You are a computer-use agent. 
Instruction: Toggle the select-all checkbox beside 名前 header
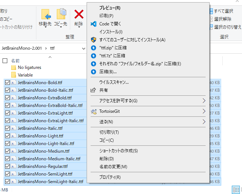click(x=5, y=61)
